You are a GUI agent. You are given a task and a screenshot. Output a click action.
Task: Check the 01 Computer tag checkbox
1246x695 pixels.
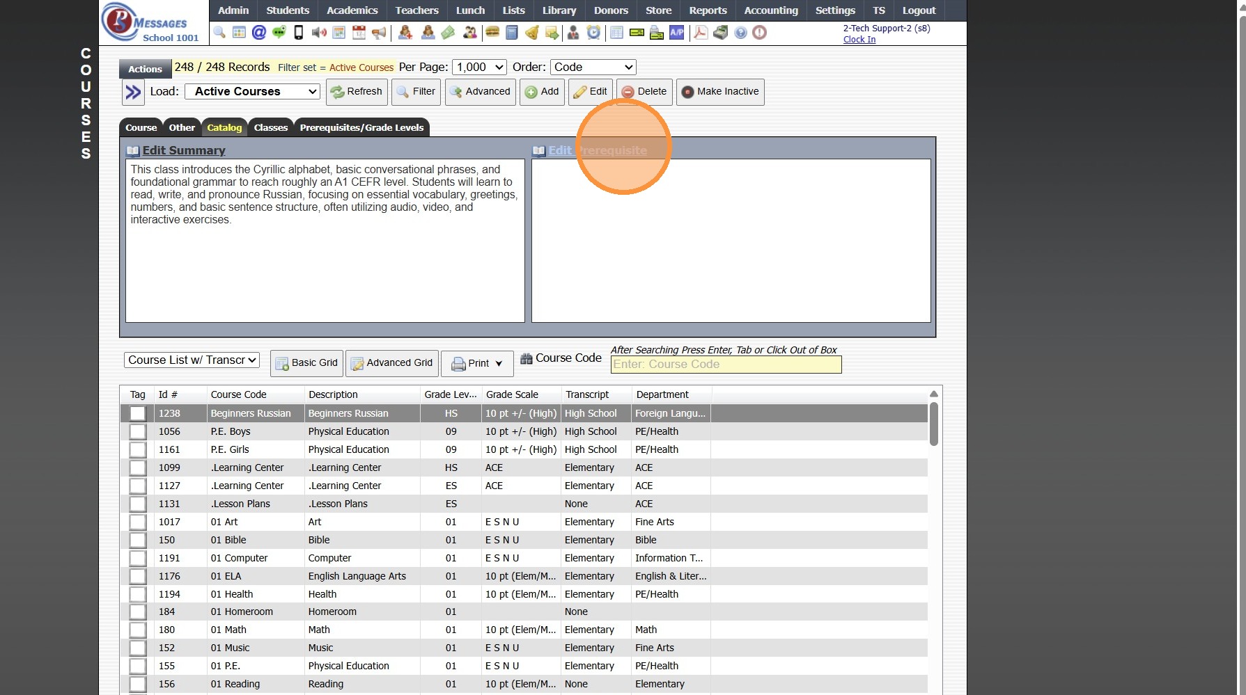[x=138, y=558]
